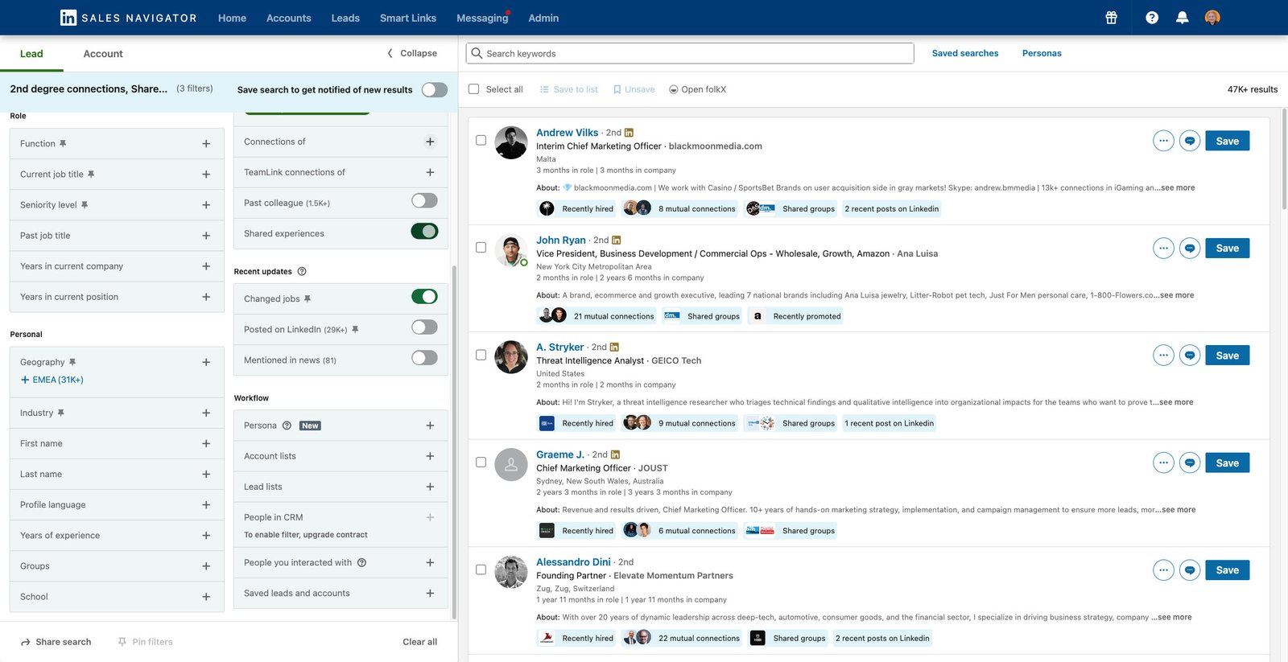
Task: Toggle the save search notification switch
Action: (435, 89)
